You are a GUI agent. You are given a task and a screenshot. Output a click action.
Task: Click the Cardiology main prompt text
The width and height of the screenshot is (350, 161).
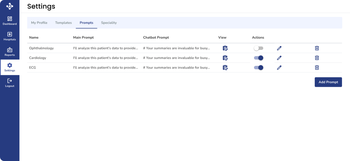pos(105,58)
